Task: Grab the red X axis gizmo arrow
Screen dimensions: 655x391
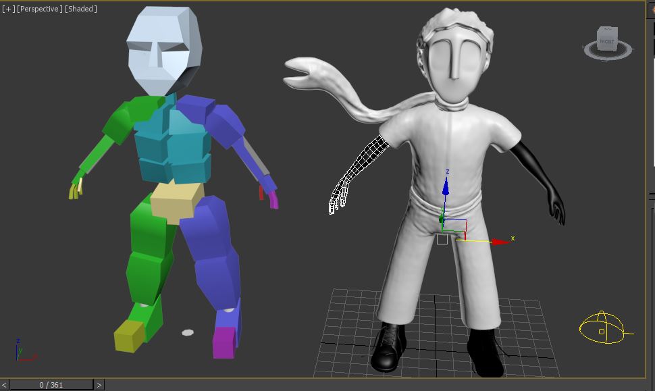Action: (500, 241)
